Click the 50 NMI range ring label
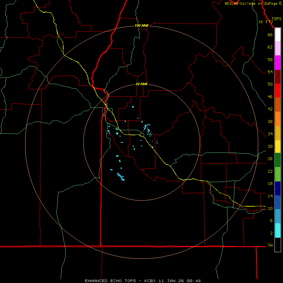The height and width of the screenshot is (283, 283). tap(141, 84)
